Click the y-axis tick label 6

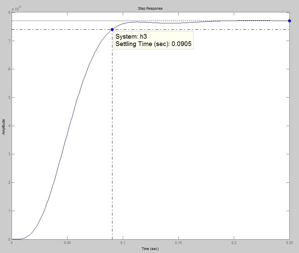click(x=9, y=69)
